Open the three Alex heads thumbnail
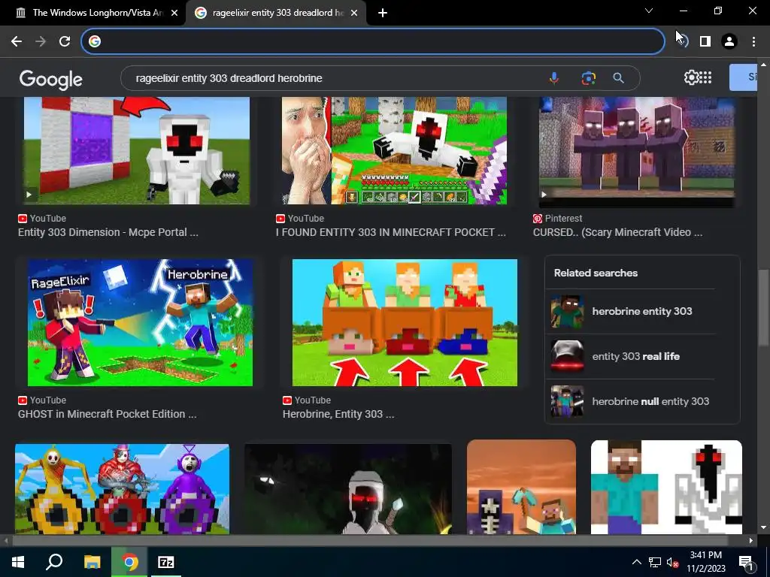The height and width of the screenshot is (577, 770). pos(405,322)
